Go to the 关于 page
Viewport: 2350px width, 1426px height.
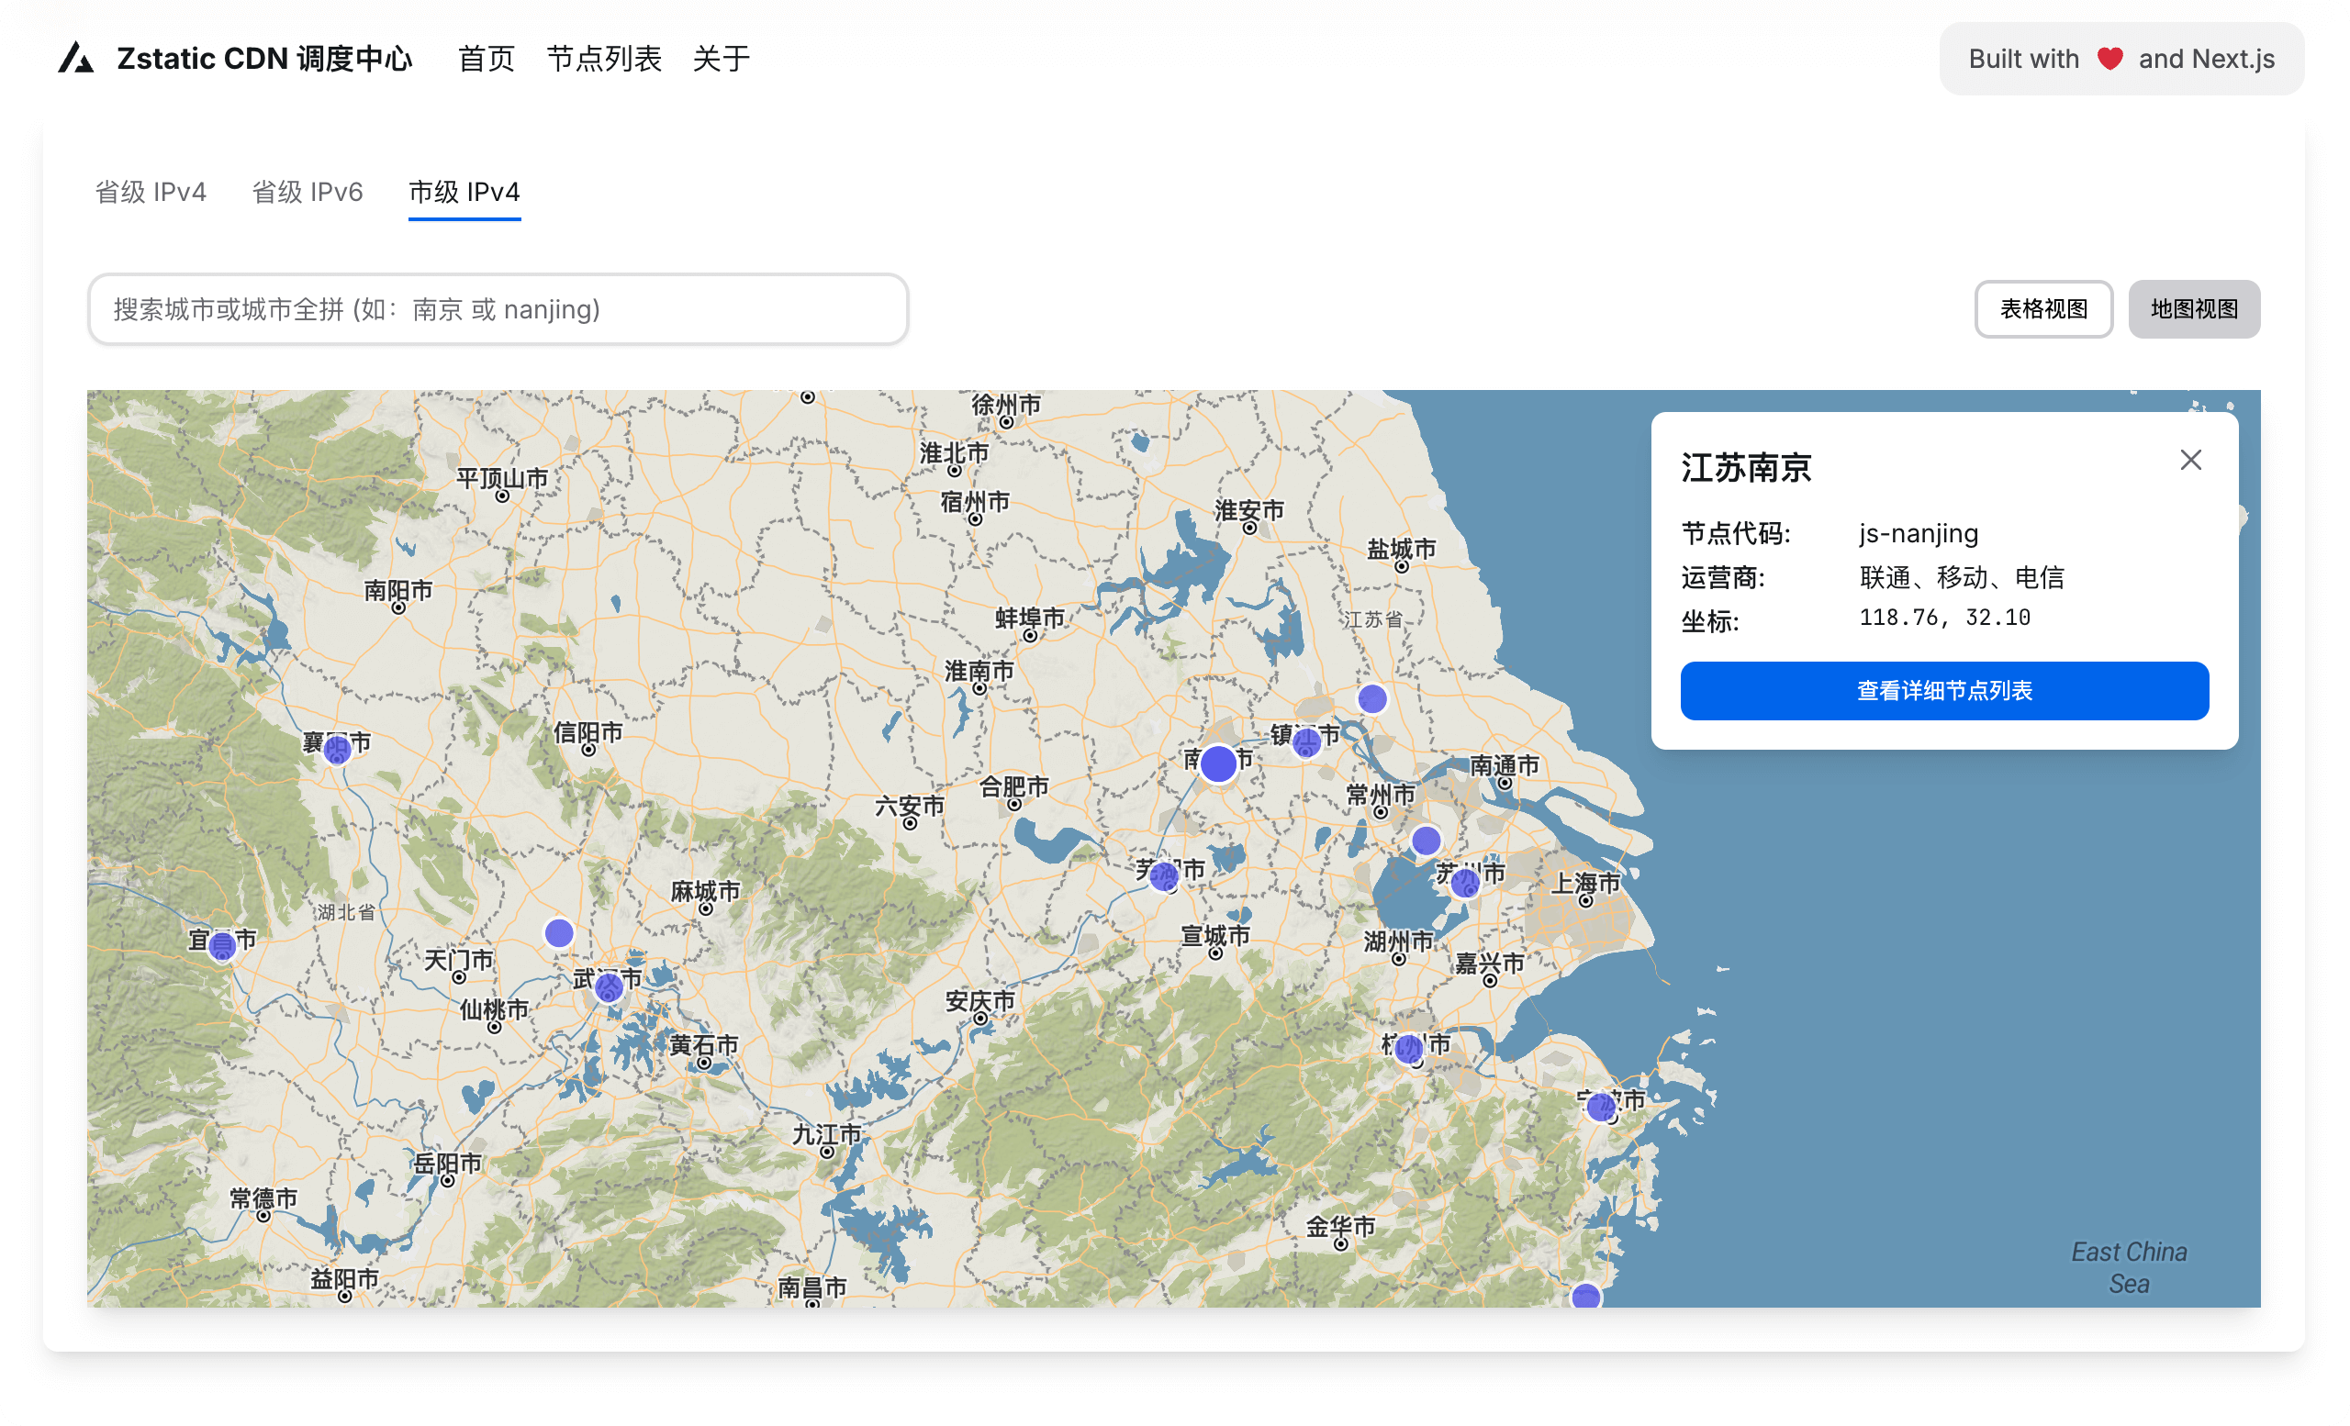(x=721, y=58)
